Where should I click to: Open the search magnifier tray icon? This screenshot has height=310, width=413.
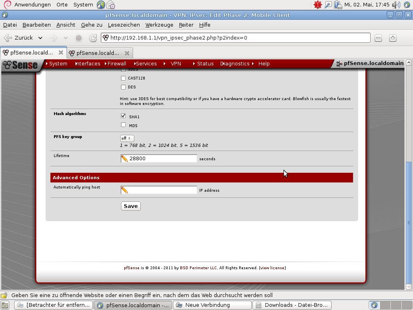coord(328,4)
